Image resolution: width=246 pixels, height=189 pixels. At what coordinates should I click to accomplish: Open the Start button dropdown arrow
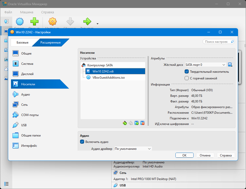pyautogui.click(x=98, y=24)
